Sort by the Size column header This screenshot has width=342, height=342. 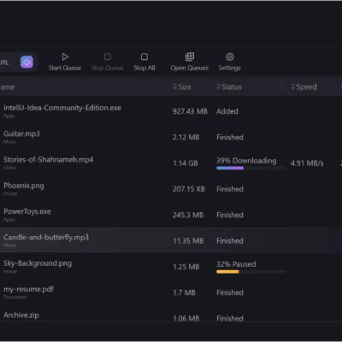pos(182,87)
